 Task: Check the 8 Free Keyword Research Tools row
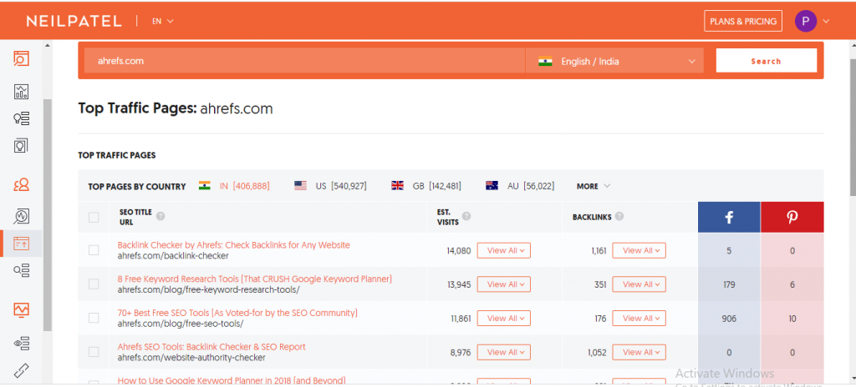(x=94, y=284)
